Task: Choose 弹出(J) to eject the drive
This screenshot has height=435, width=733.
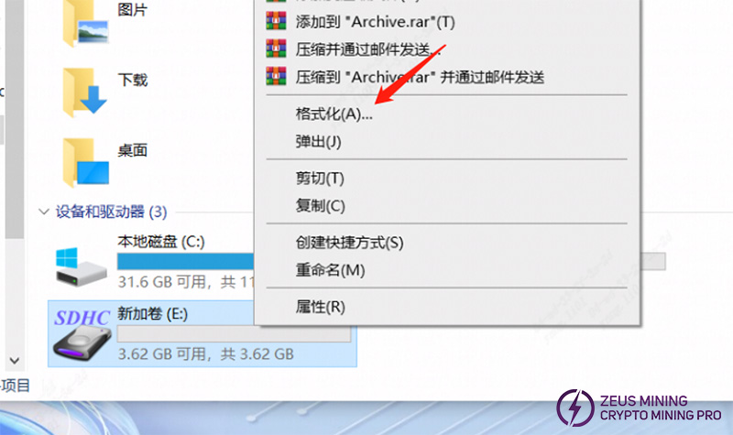Action: click(x=318, y=142)
